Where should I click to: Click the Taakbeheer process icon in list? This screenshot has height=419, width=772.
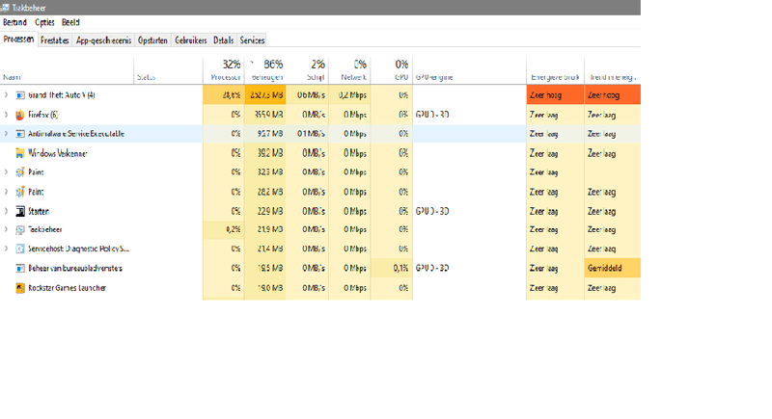click(19, 230)
